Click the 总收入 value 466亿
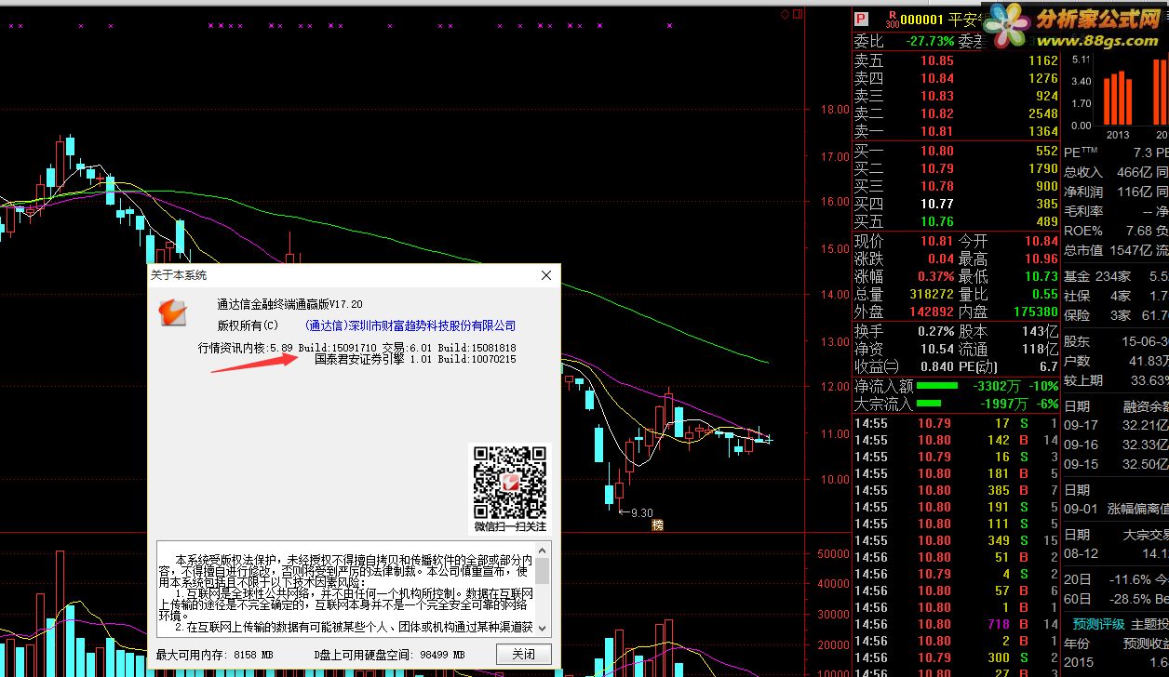Screen dimensions: 1169x677 tap(1134, 172)
